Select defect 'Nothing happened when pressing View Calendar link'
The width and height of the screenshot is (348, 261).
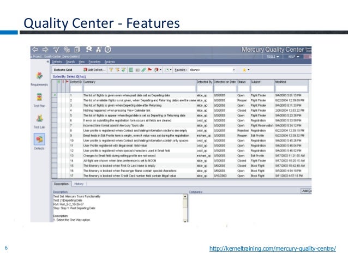tap(117, 111)
